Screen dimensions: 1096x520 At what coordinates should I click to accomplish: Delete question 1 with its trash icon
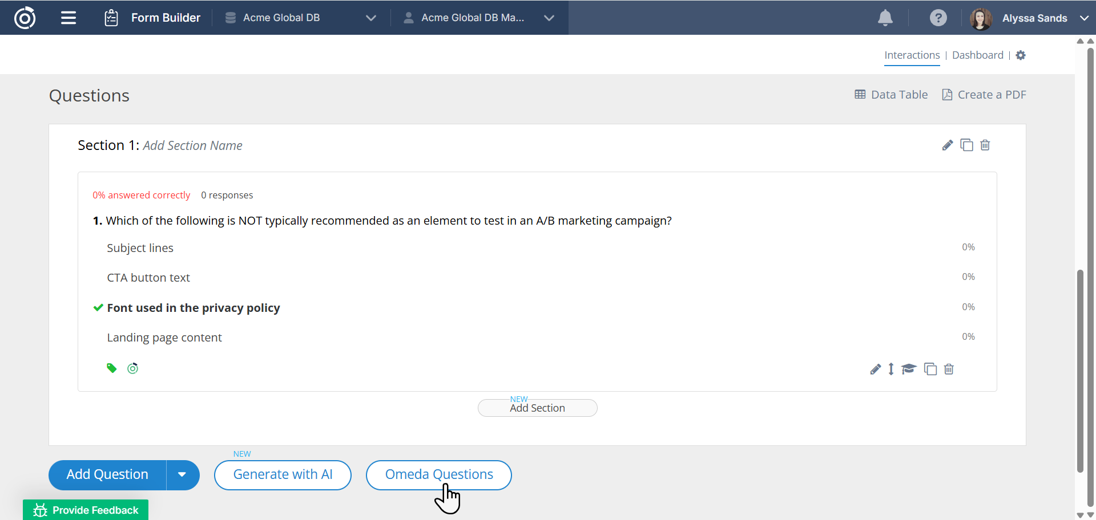coord(949,369)
